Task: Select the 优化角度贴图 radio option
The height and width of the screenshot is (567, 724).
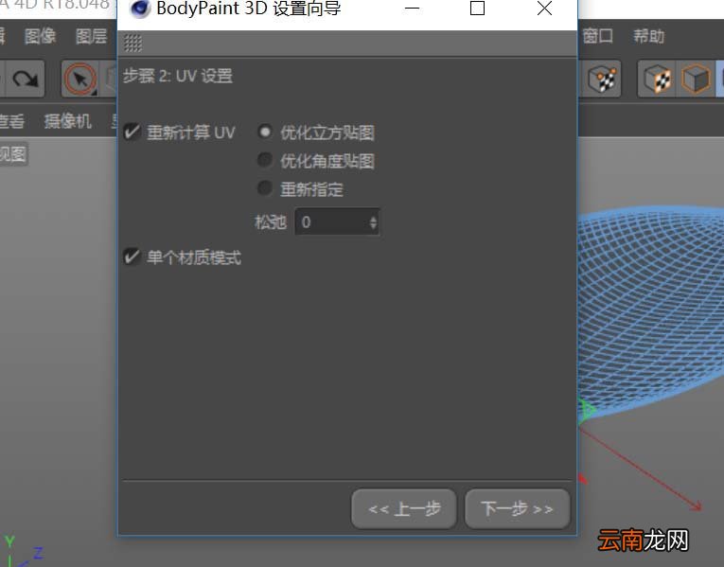Action: (x=265, y=160)
